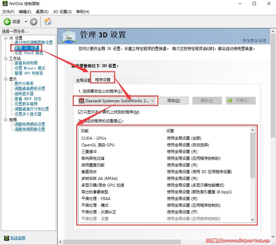The width and height of the screenshot is (276, 245).
Task: Open the 桌面(K) menu
Action: tap(42, 11)
